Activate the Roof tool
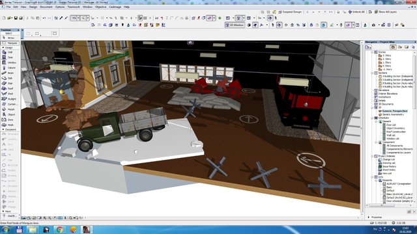 (10, 88)
